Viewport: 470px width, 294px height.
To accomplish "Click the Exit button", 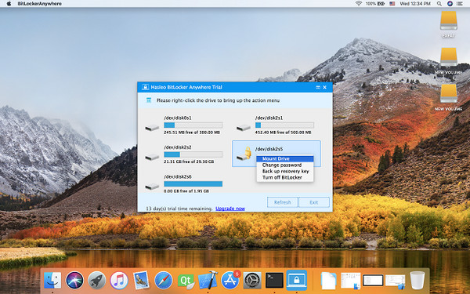I will pyautogui.click(x=314, y=202).
